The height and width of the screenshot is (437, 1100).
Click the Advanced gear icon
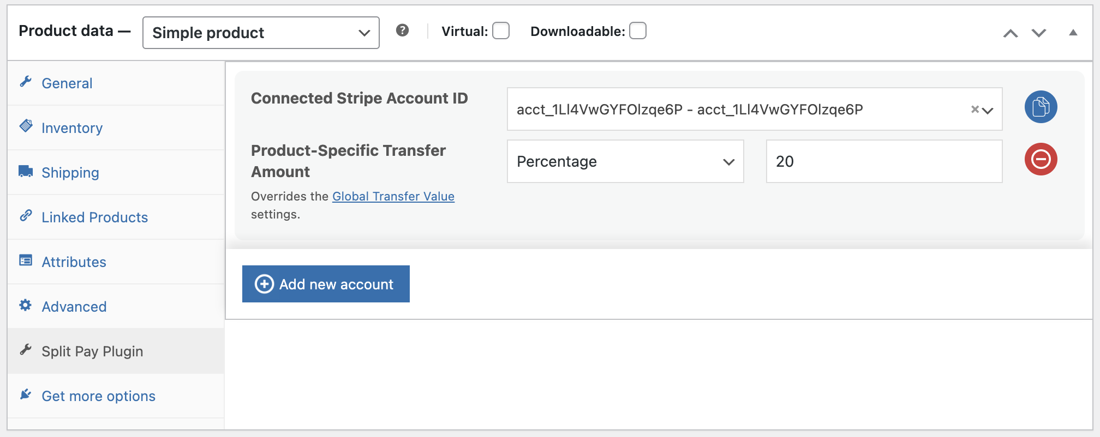(x=26, y=305)
